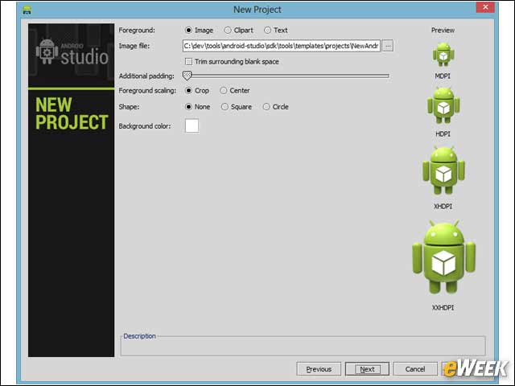Click the Android Studio title bar icon
This screenshot has width=515, height=386.
coord(27,10)
